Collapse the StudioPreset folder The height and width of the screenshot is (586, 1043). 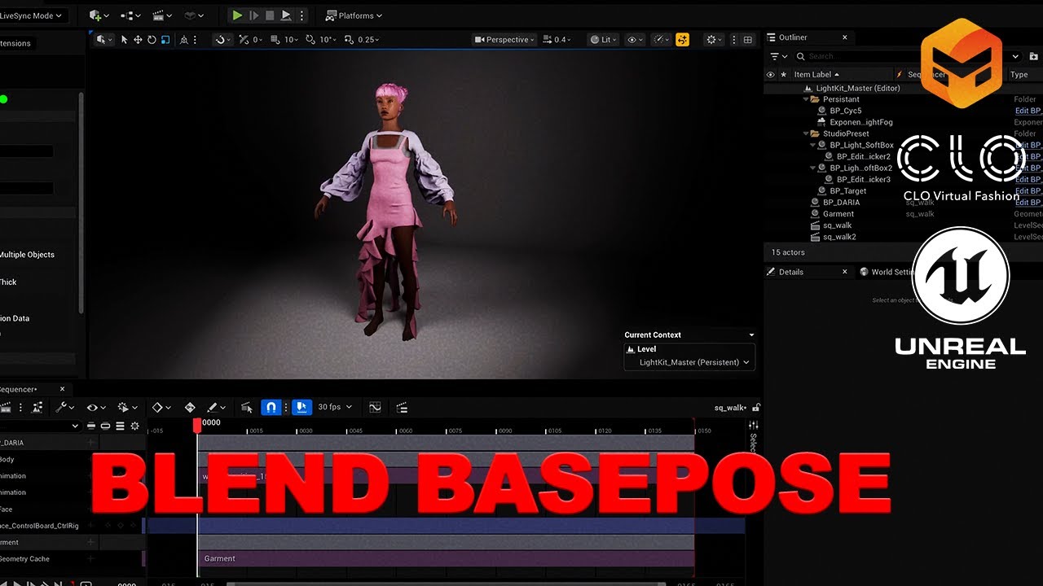click(x=805, y=133)
